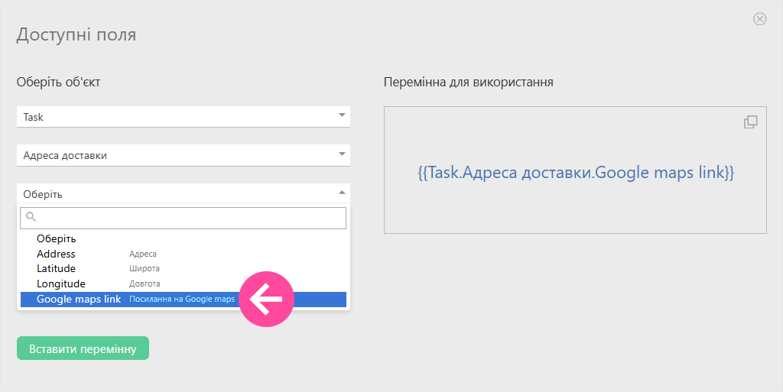Click the arrow on the Task dropdown
The width and height of the screenshot is (783, 392).
pos(342,115)
